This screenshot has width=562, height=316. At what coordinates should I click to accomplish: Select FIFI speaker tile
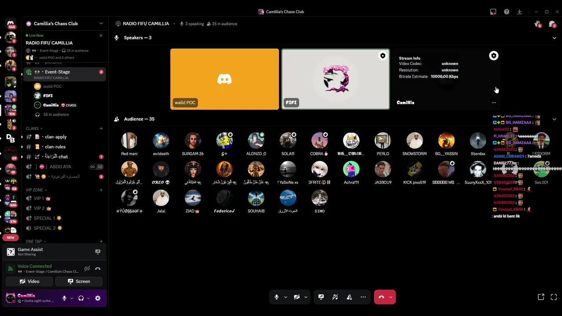click(335, 79)
